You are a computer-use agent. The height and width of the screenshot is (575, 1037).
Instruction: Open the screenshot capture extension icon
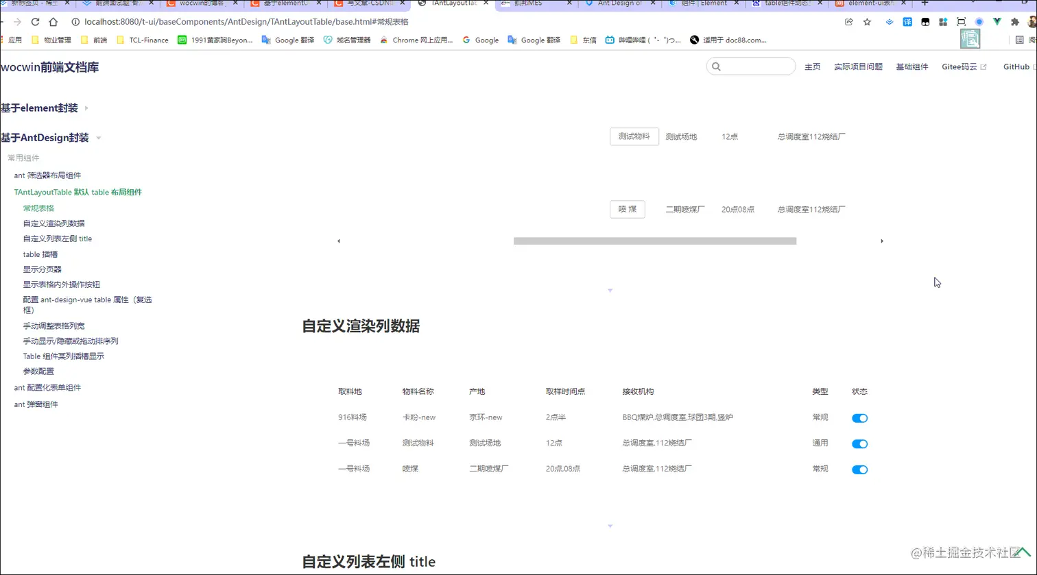coord(962,21)
